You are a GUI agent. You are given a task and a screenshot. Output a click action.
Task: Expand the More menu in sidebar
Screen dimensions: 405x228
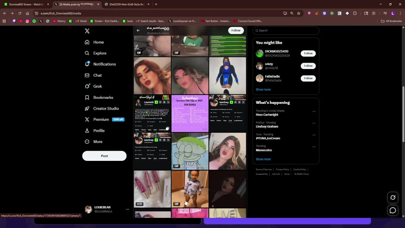[x=94, y=142]
